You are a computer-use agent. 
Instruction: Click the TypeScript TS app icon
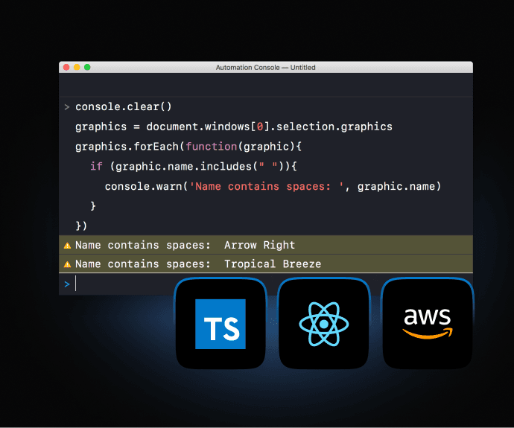[x=220, y=324]
